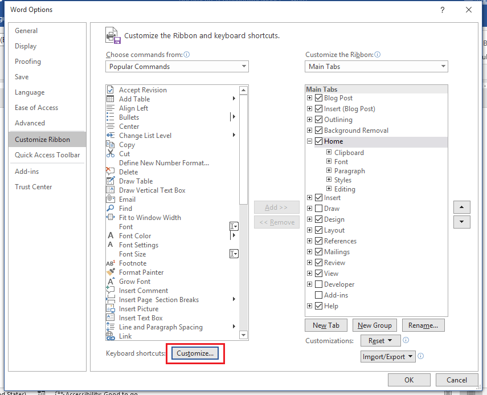This screenshot has width=487, height=395.
Task: Click the Font Color icon
Action: tap(111, 235)
